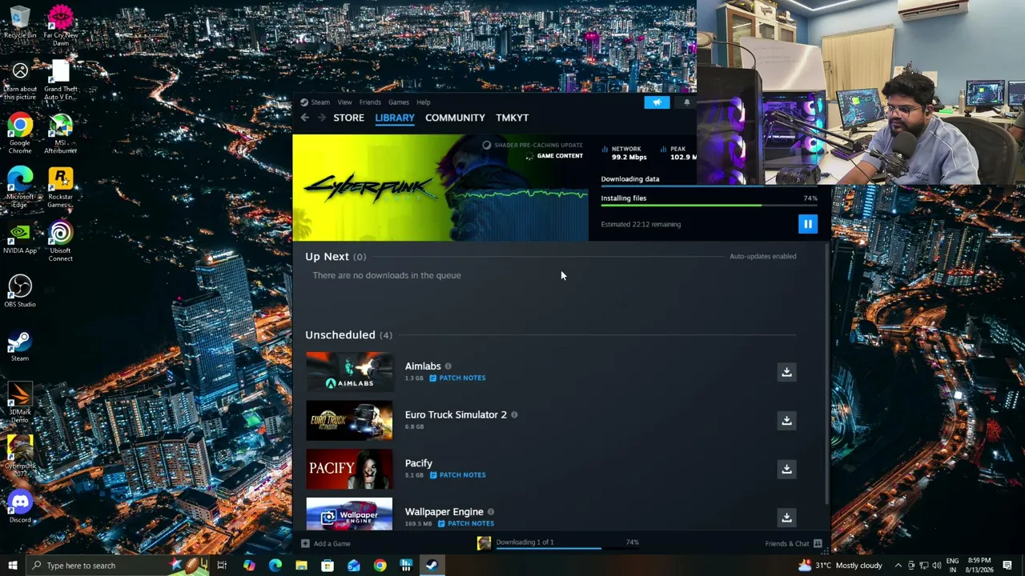Screen dimensions: 1025x576
Task: Open Steam news announcements megaphone
Action: (x=657, y=102)
